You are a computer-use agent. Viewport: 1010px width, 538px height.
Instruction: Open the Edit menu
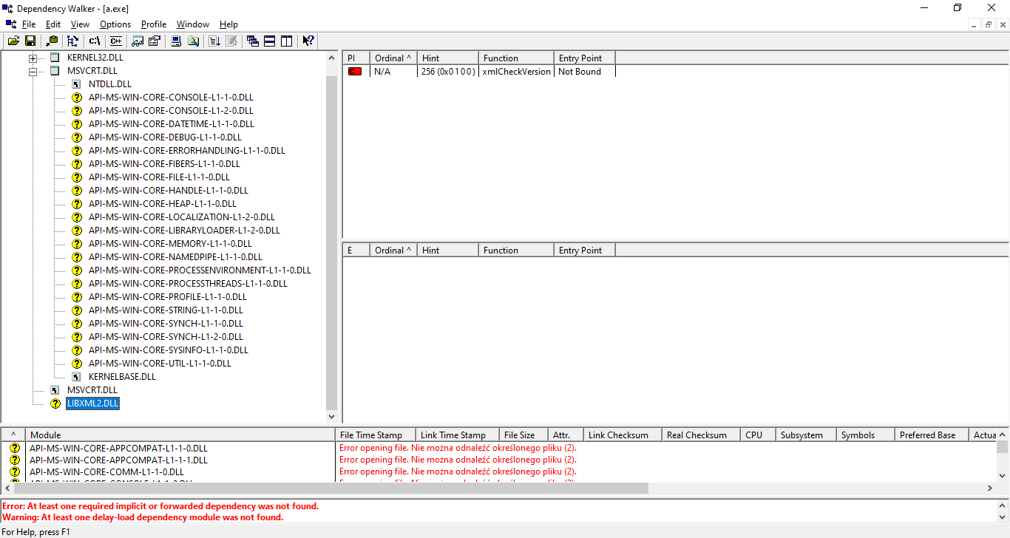(x=53, y=24)
